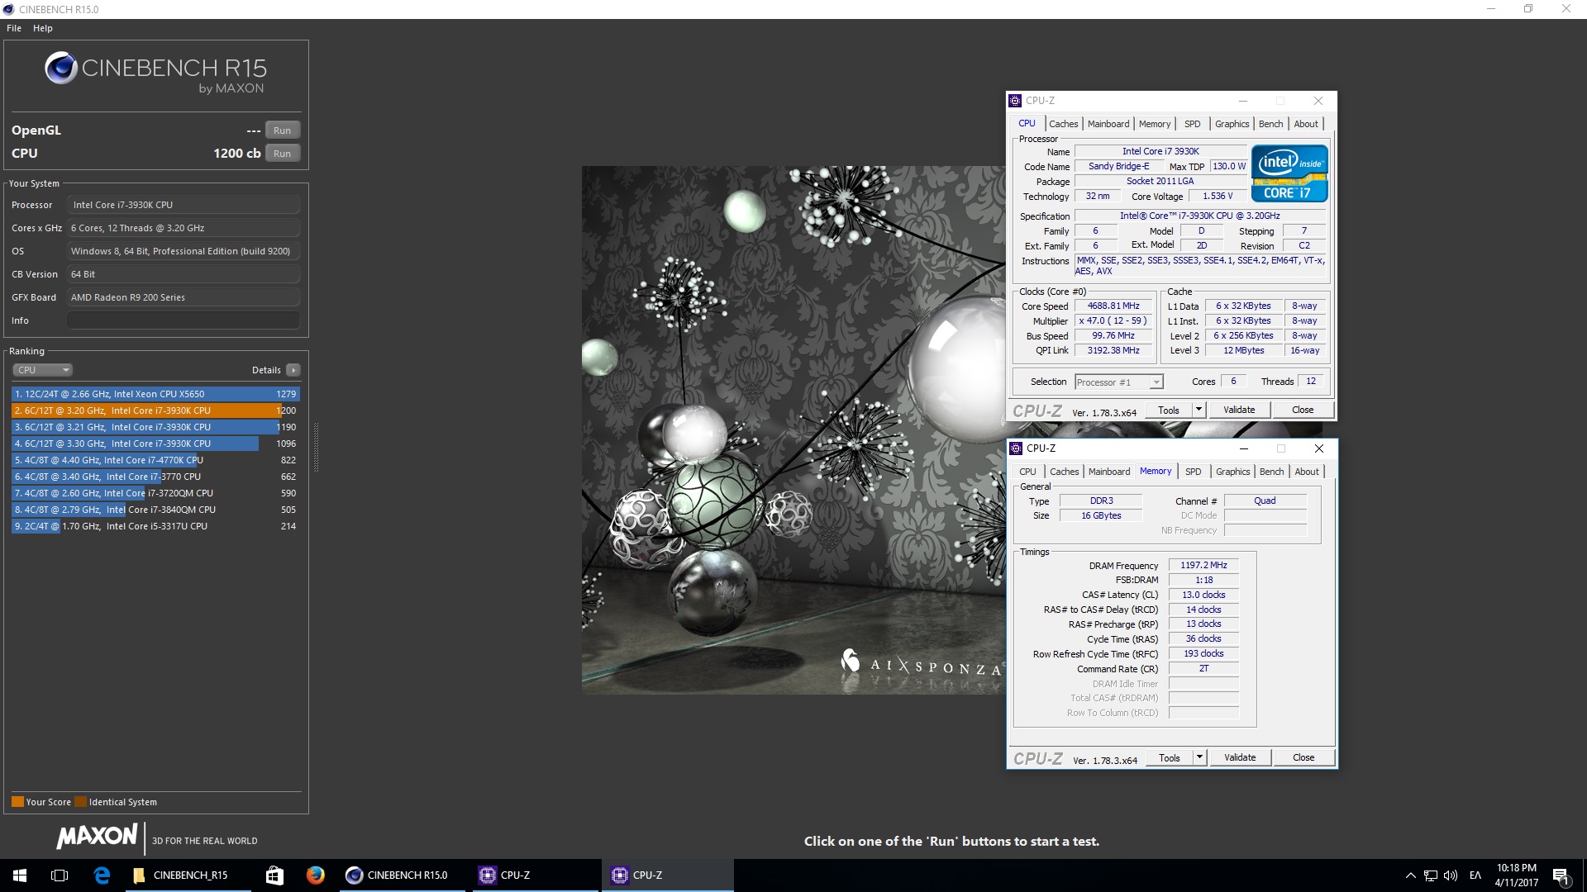Open Task View in the taskbar

[x=60, y=875]
